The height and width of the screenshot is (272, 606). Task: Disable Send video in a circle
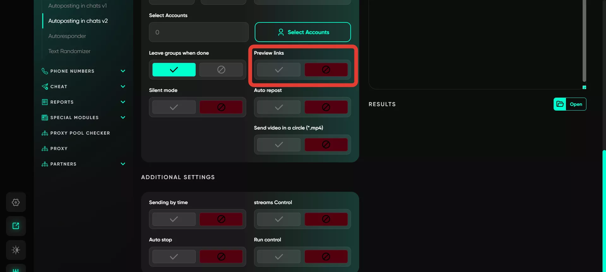326,145
